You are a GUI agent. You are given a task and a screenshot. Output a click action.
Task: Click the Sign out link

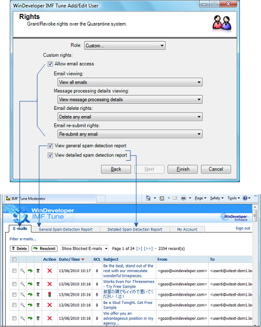pos(243,228)
